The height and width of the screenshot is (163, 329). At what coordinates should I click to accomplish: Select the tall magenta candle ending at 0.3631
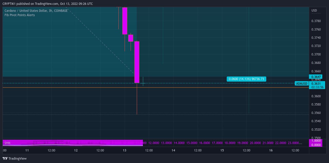[137, 62]
